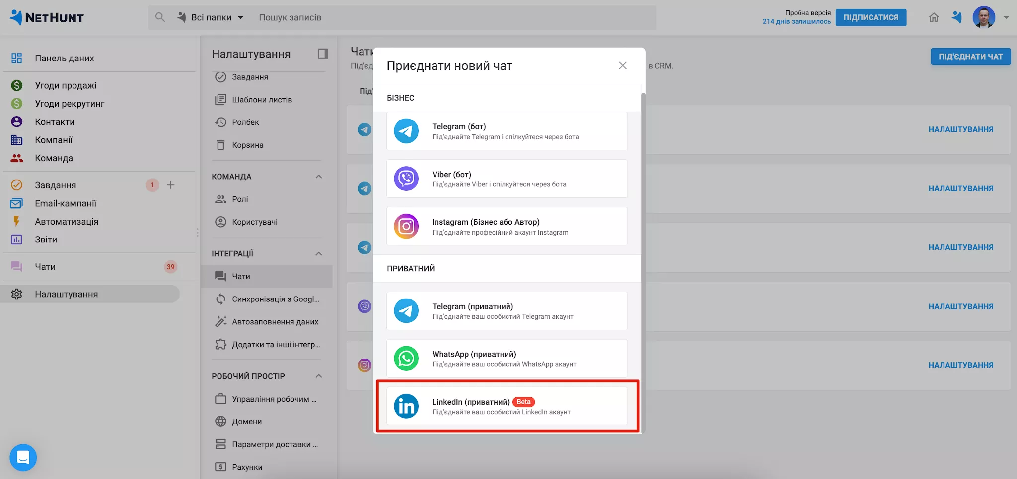Open Додатки та інші інтеграції item
Screen dimensions: 1017x479
pos(276,345)
